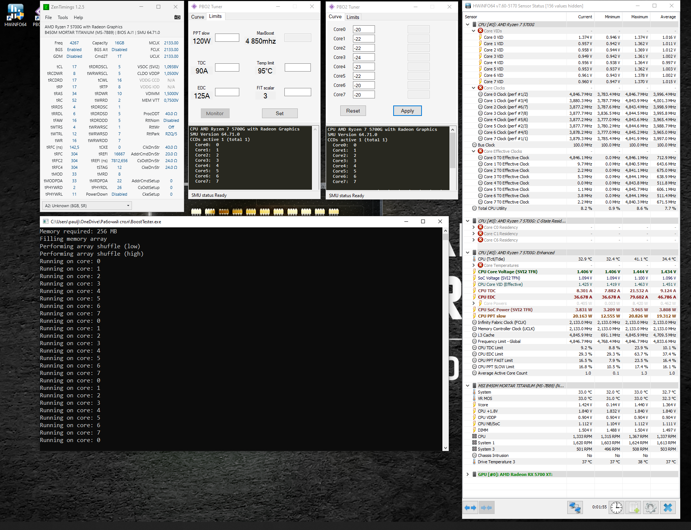This screenshot has height=530, width=691.
Task: Click the thermometer icon beside VR MOS
Action: point(474,398)
